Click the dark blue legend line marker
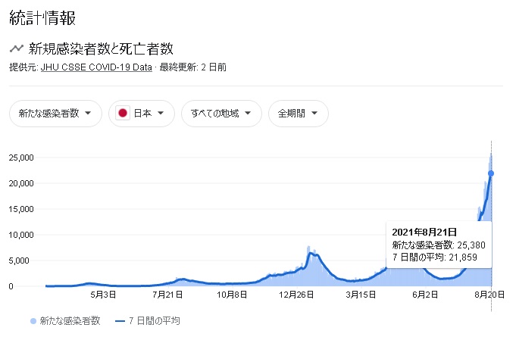The image size is (516, 337). coord(119,321)
